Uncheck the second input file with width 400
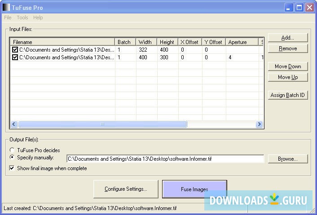 [x=15, y=57]
